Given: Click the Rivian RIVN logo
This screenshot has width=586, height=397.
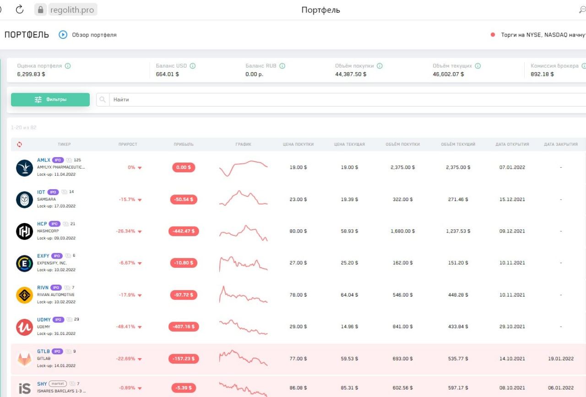Looking at the screenshot, I should tap(24, 295).
